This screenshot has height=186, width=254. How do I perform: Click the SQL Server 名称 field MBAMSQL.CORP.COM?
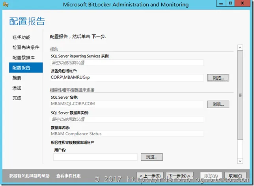tap(127, 104)
